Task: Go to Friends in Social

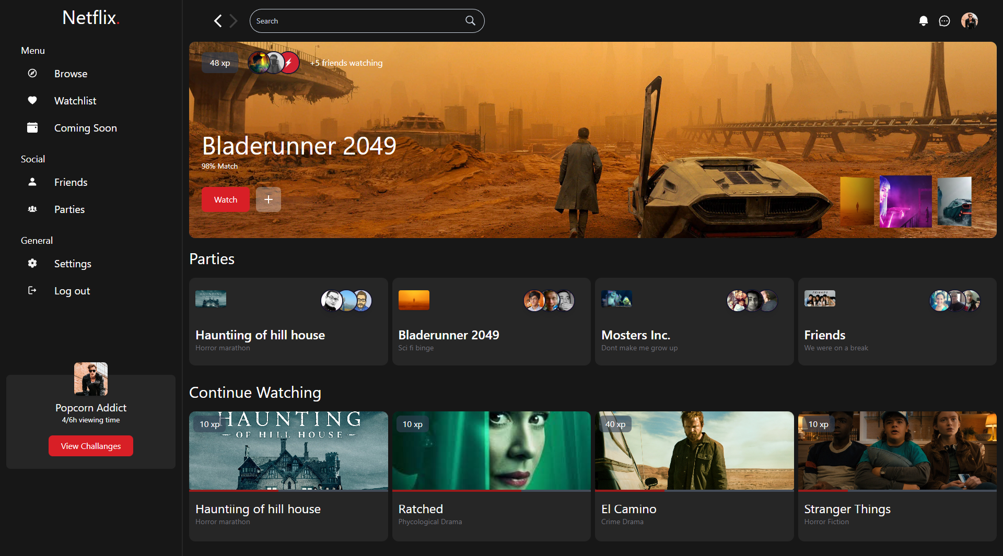Action: pyautogui.click(x=71, y=182)
